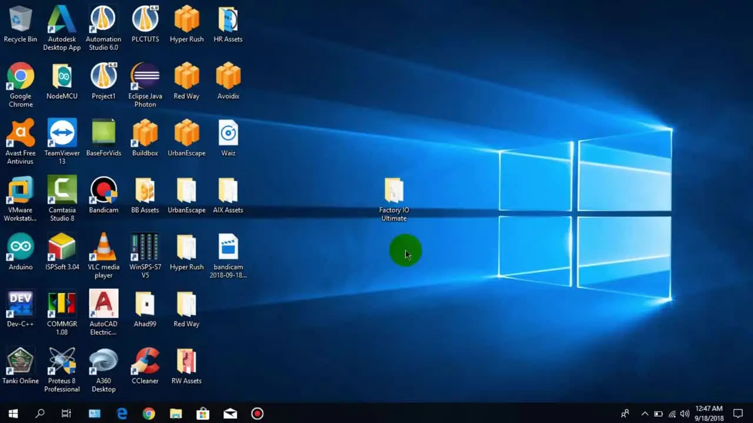Select the RW Assets folder
This screenshot has width=753, height=423.
[186, 367]
